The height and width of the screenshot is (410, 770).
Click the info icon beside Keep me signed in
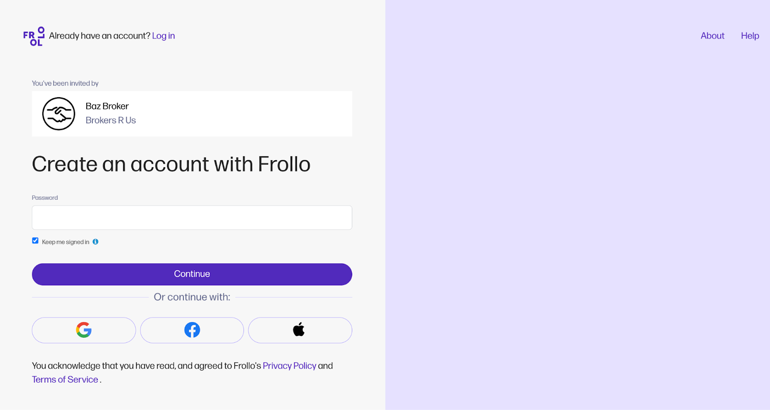pos(96,242)
